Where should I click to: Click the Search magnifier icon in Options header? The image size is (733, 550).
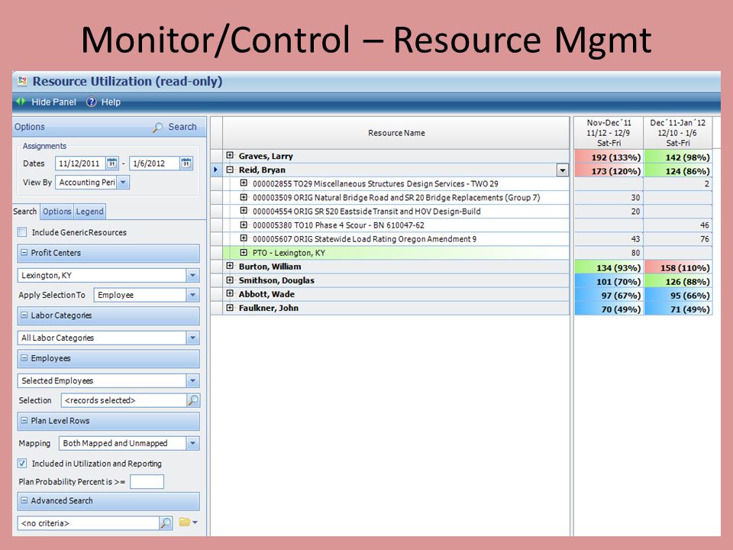click(x=158, y=128)
